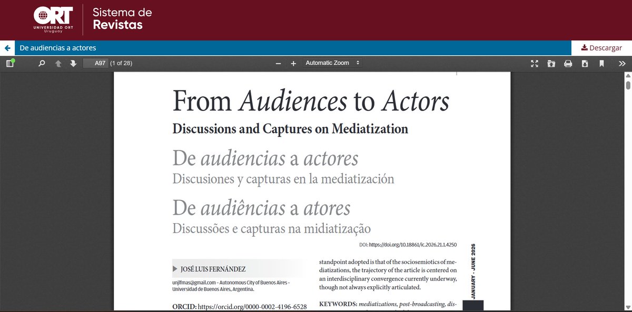Screen dimensions: 632x312
Task: Click the page number field showing A97
Action: click(x=96, y=63)
